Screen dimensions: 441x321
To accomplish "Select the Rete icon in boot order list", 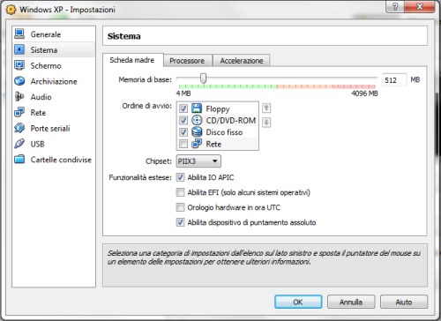I will tap(197, 144).
